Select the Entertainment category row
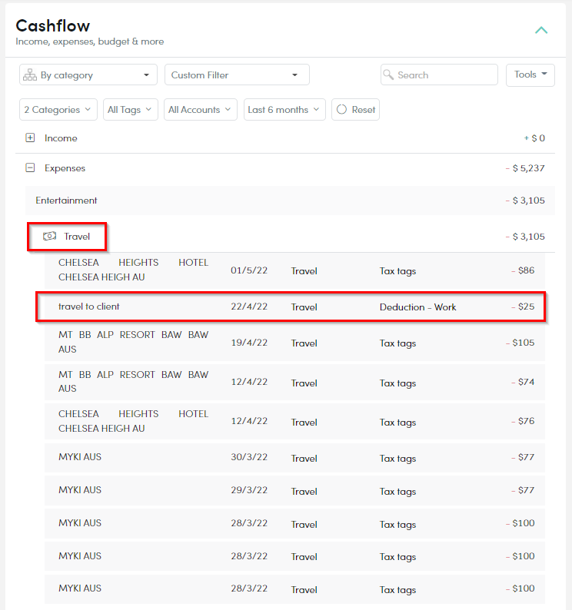The height and width of the screenshot is (610, 572). tap(290, 201)
